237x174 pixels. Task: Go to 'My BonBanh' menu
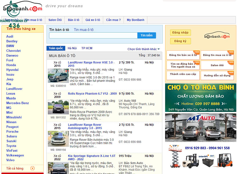pyautogui.click(x=136, y=20)
